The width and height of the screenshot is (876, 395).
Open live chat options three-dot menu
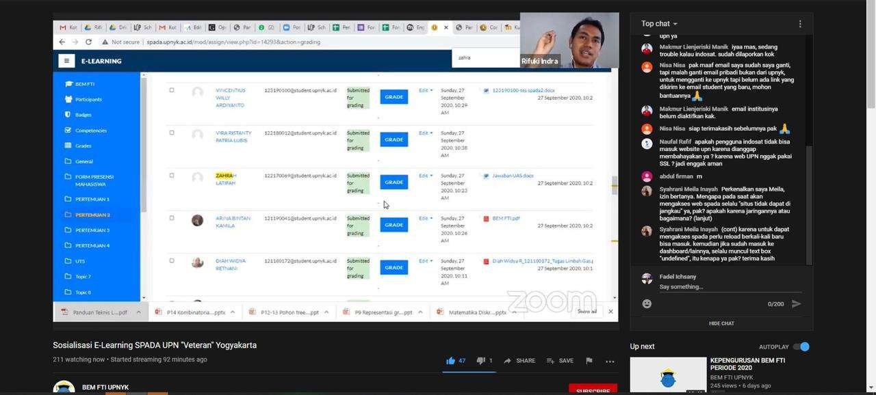point(799,24)
